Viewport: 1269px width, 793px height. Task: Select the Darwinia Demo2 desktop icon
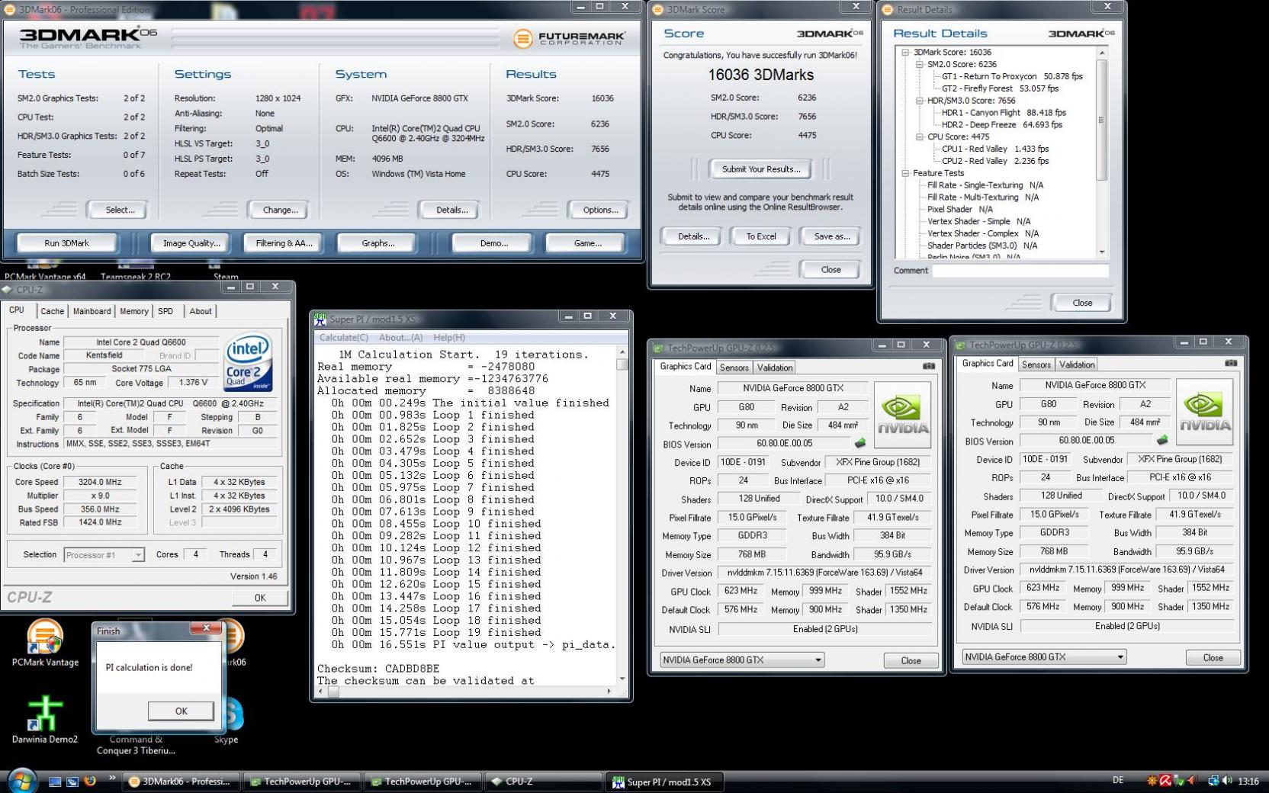click(x=45, y=719)
